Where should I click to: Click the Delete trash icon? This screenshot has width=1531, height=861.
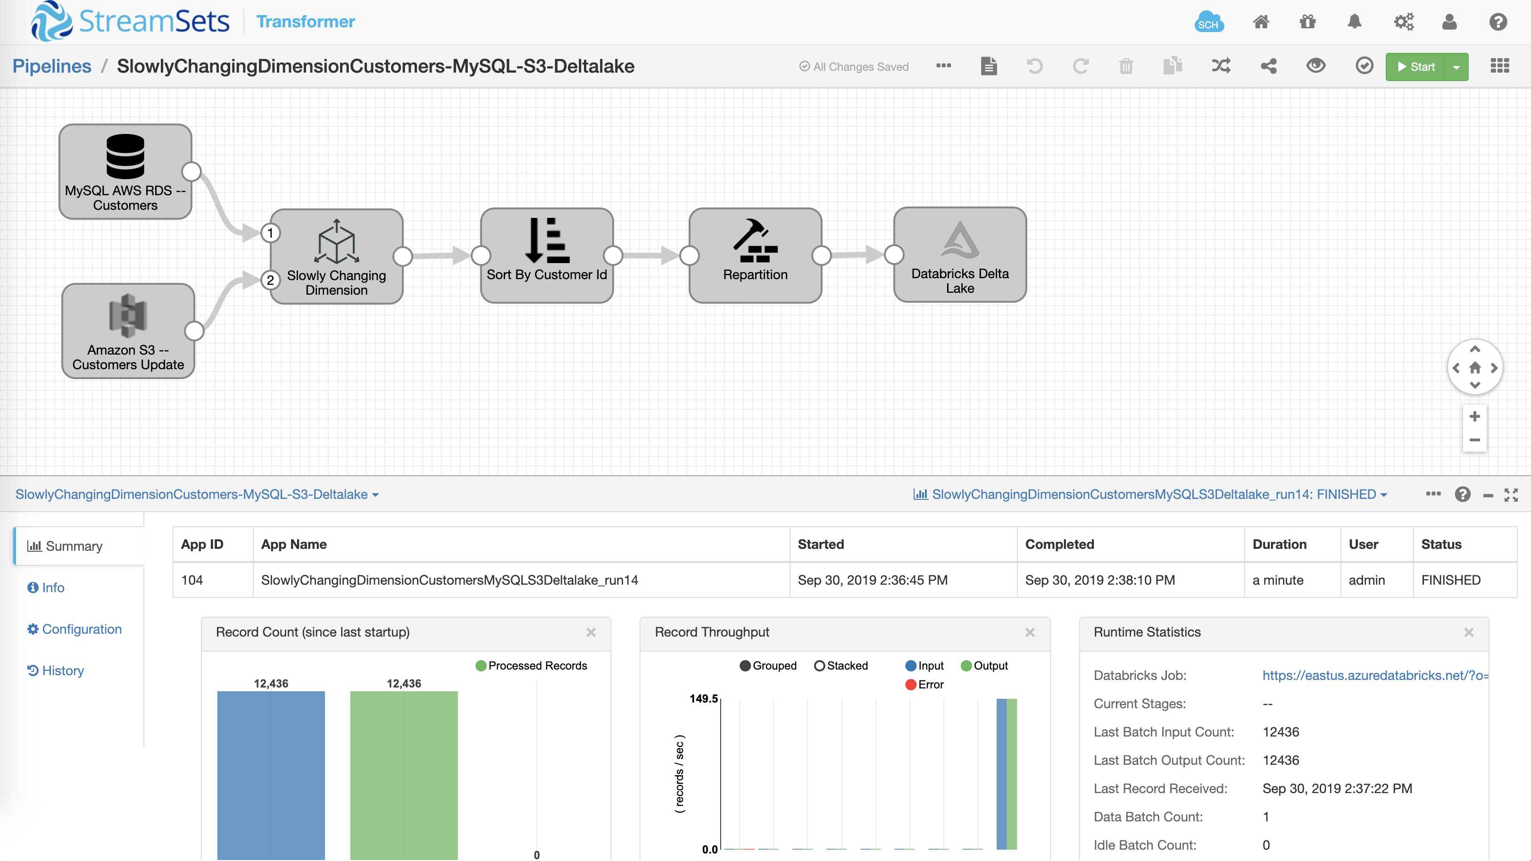[x=1126, y=66]
